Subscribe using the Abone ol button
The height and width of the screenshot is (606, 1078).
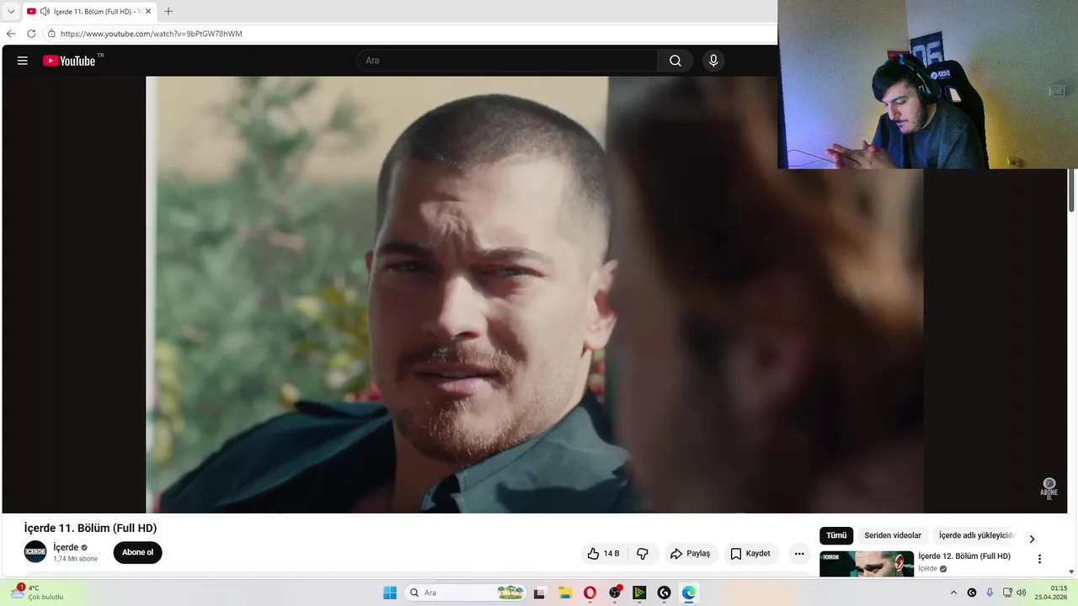(x=138, y=553)
